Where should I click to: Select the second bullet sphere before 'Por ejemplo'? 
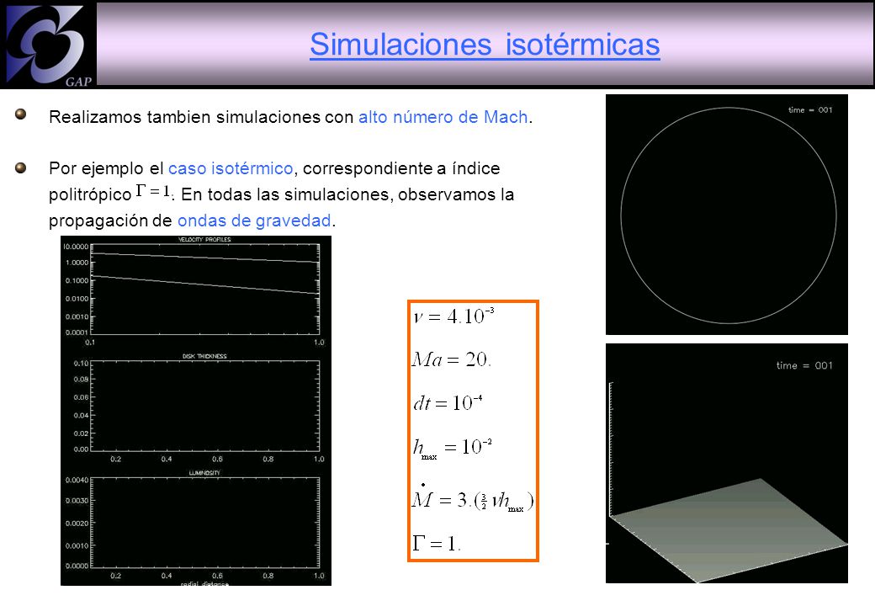click(21, 168)
